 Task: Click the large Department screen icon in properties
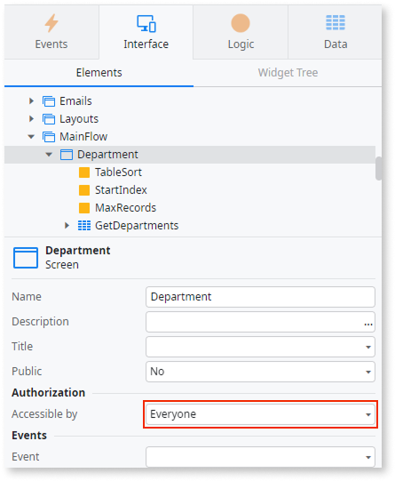coord(26,258)
